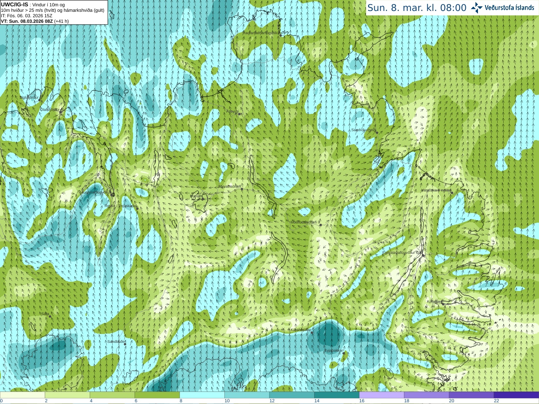Click the Mývatnsöræfi station label
Image resolution: width=539 pixels, height=404 pixels.
click(x=229, y=186)
